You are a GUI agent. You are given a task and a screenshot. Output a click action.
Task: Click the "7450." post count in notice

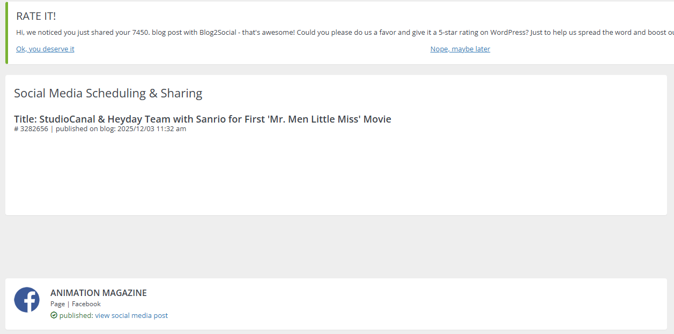coord(140,32)
